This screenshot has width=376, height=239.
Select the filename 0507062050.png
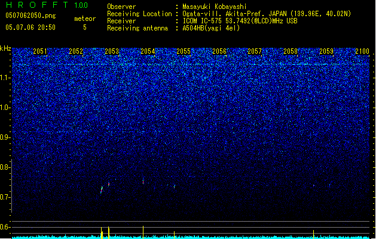pyautogui.click(x=30, y=16)
